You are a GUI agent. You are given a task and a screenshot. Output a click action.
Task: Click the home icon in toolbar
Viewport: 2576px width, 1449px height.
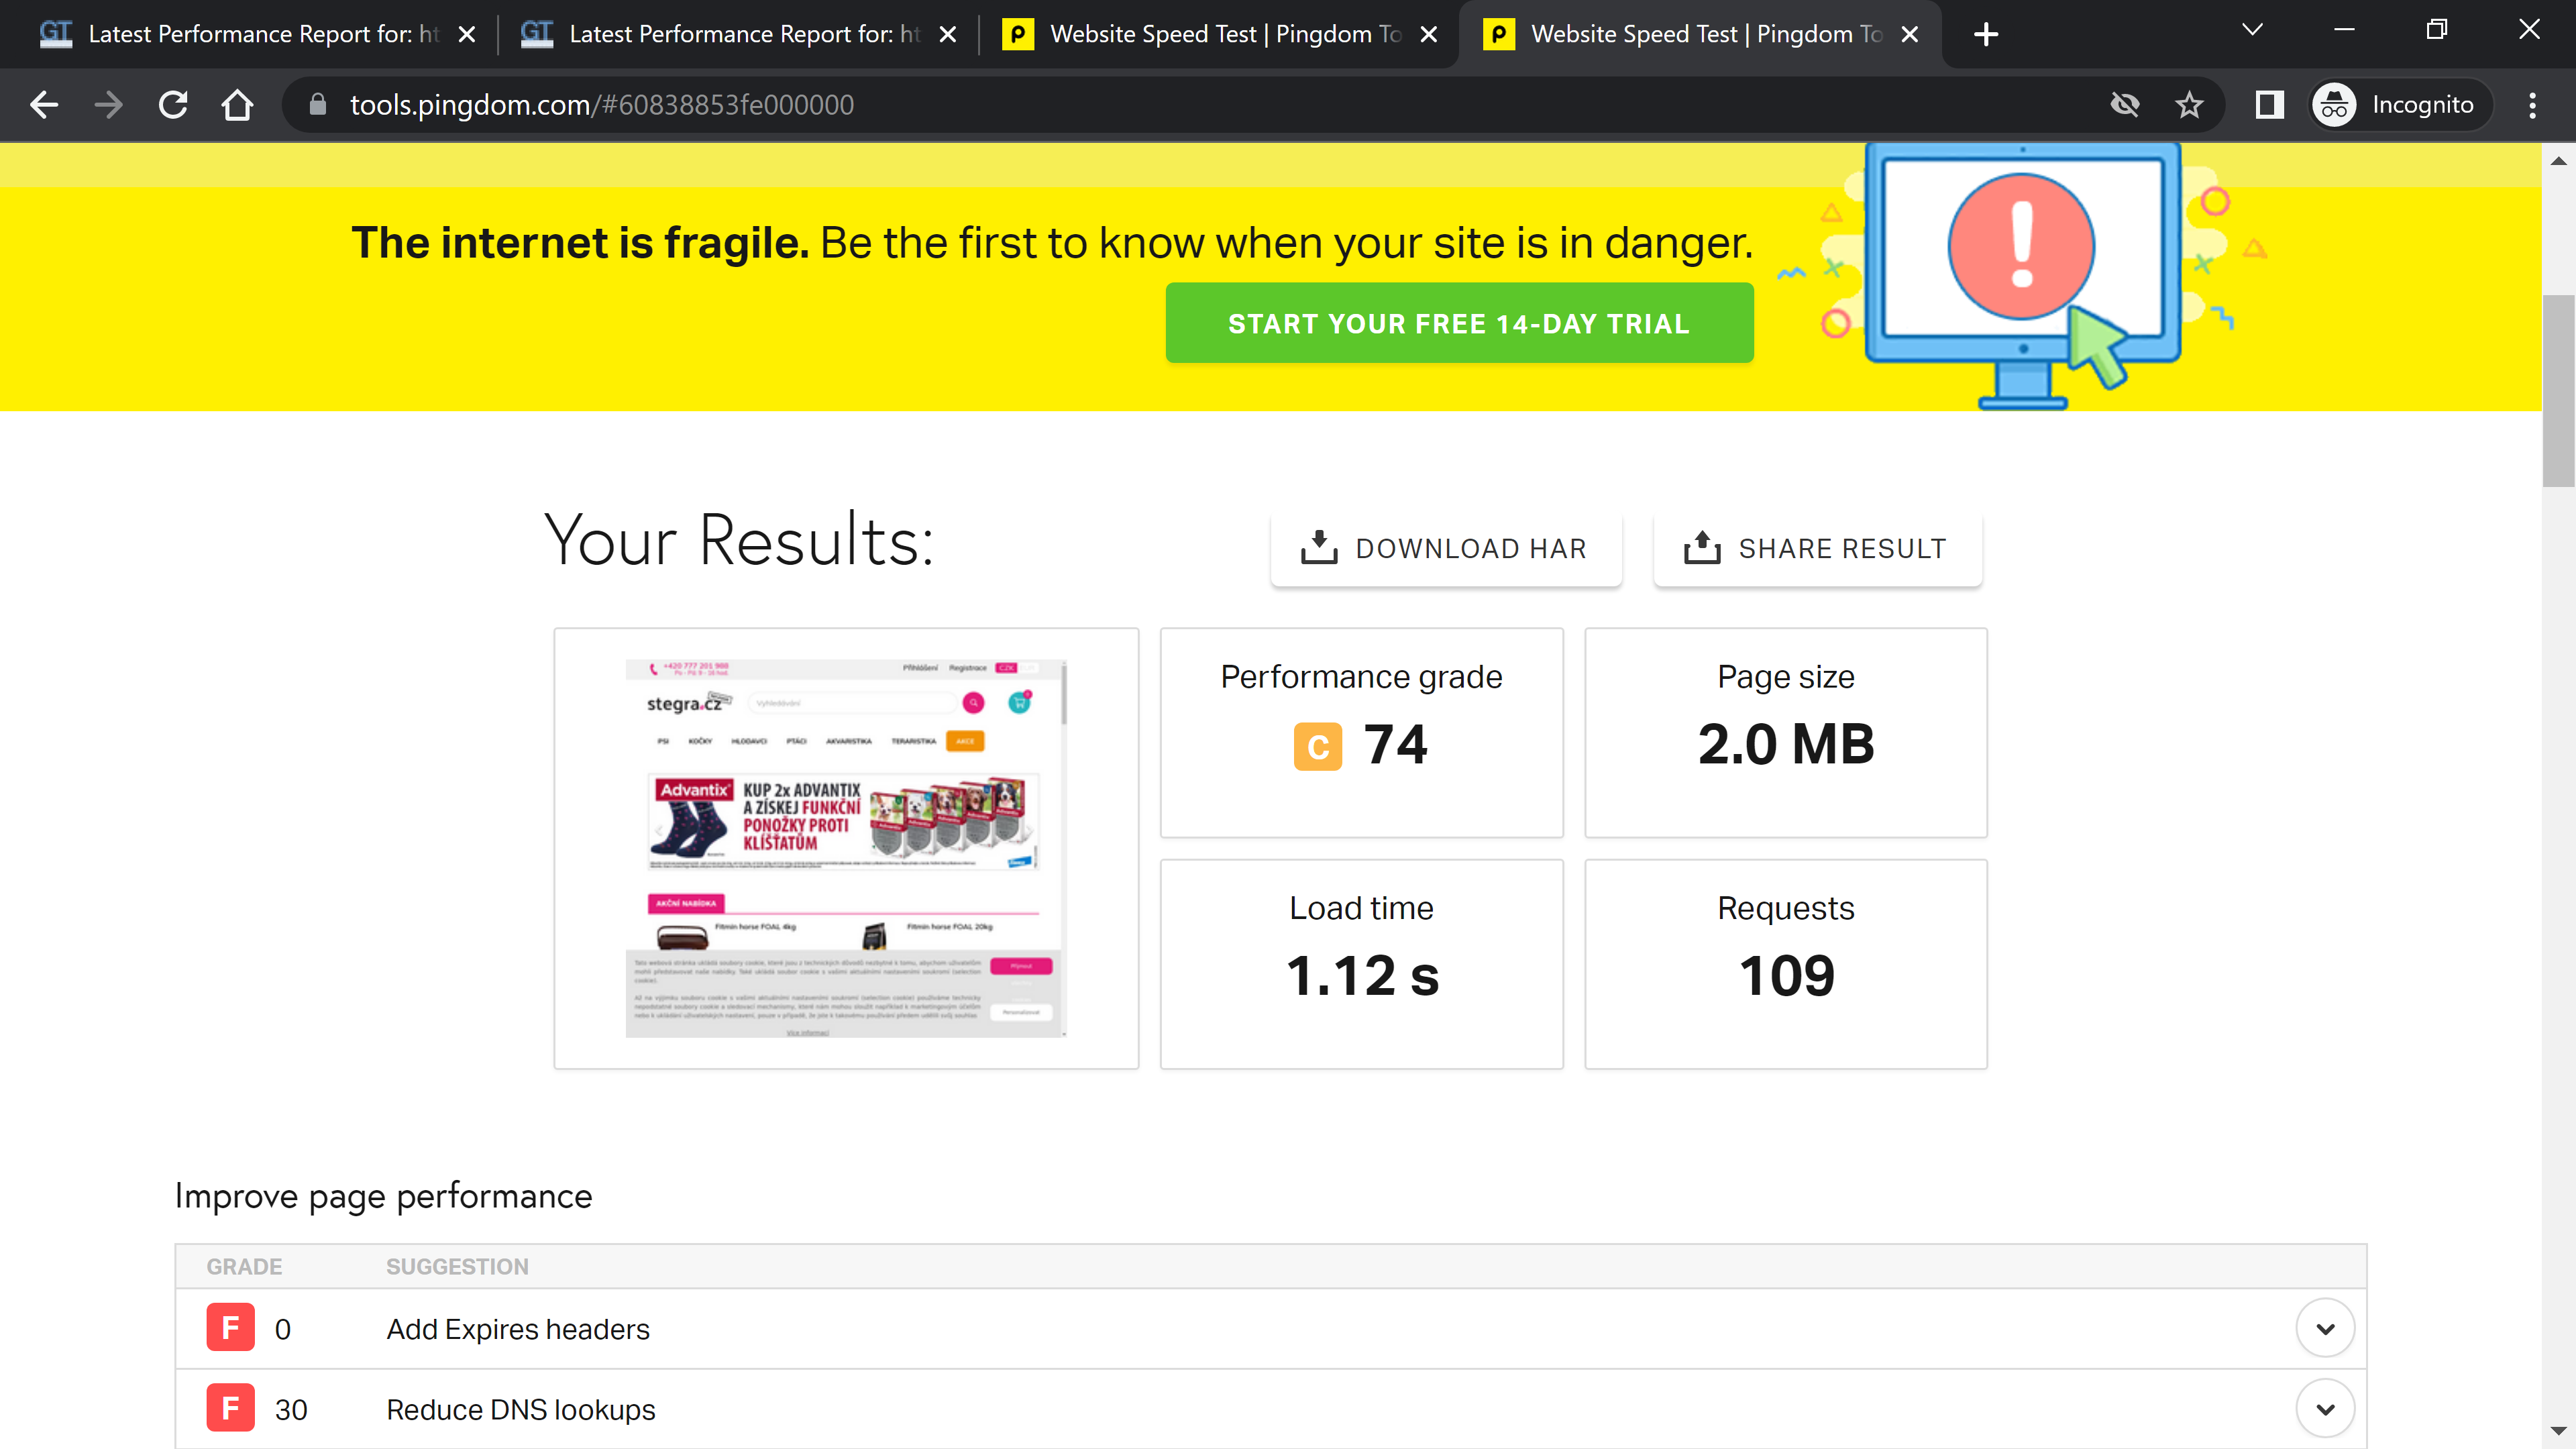(237, 105)
